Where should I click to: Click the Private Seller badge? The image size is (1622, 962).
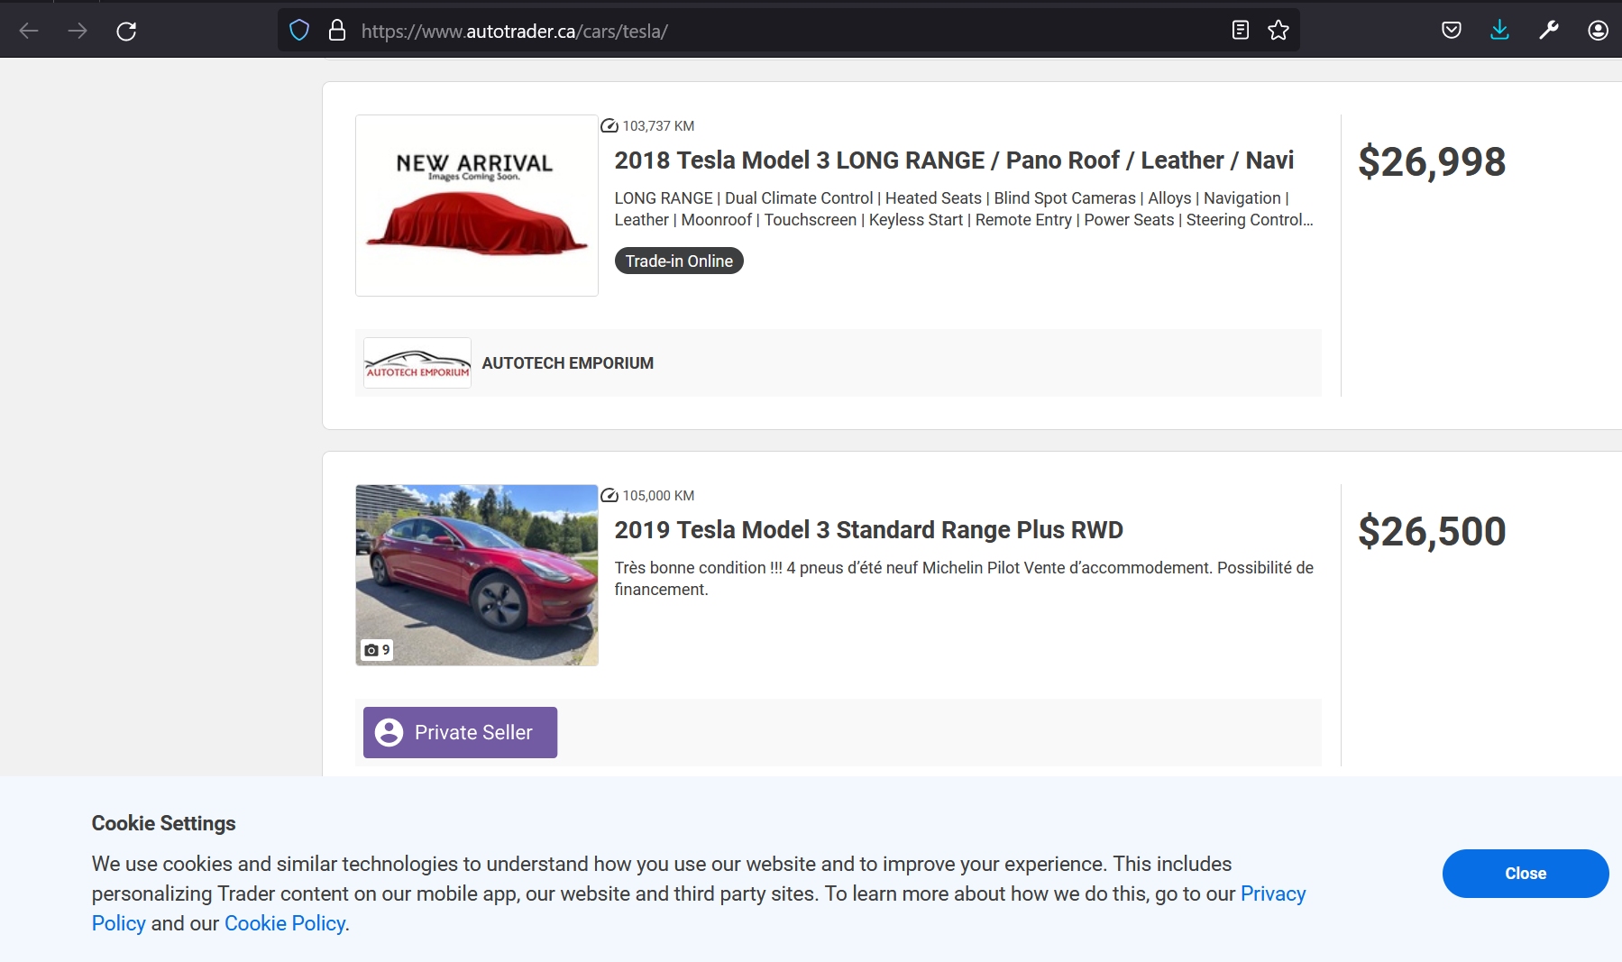pos(460,732)
